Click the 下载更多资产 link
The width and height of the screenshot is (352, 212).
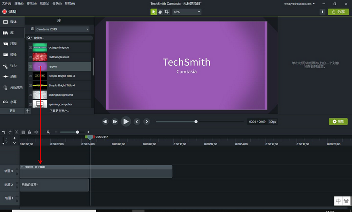[x=59, y=111]
